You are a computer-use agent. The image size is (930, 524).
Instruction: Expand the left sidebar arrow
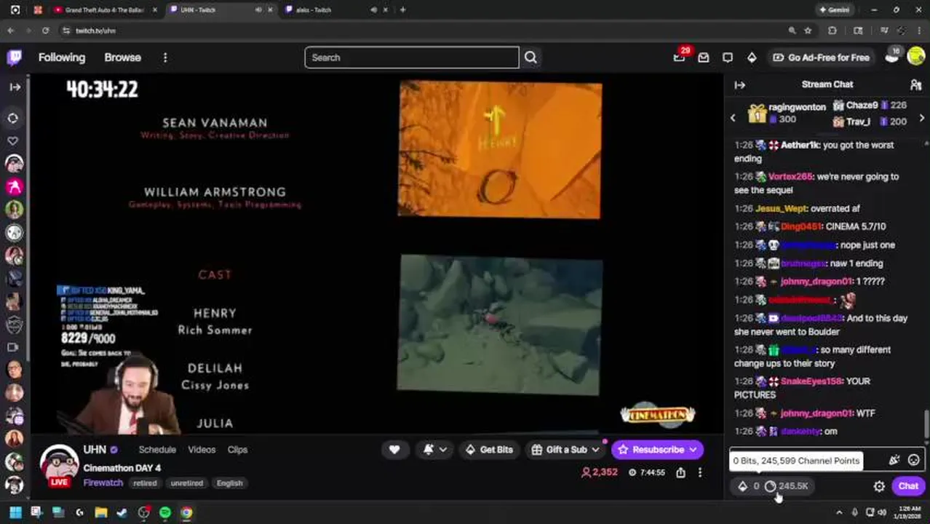[x=15, y=87]
